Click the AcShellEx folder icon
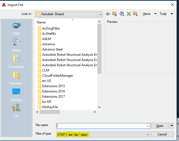179x141 pixels. point(39,34)
